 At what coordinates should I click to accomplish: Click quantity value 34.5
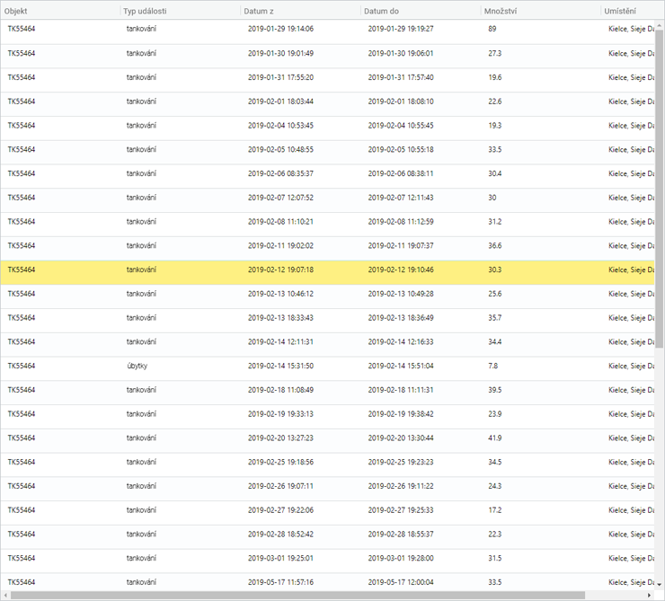[x=494, y=462]
